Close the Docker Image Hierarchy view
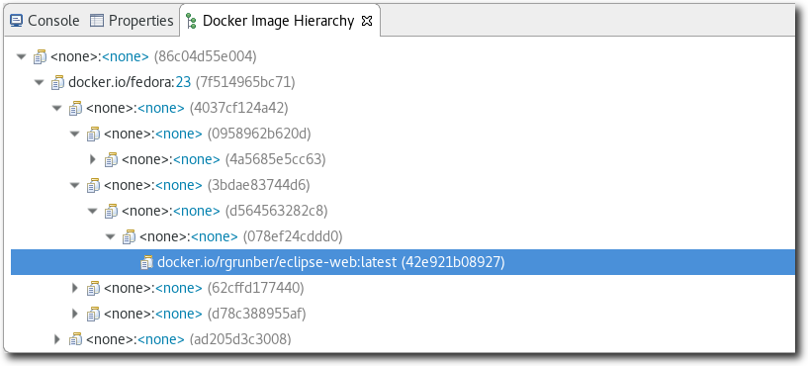Viewport: 808px width, 366px height. [x=366, y=21]
